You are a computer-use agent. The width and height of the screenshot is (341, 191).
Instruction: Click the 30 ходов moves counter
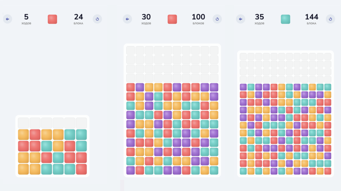click(x=146, y=19)
